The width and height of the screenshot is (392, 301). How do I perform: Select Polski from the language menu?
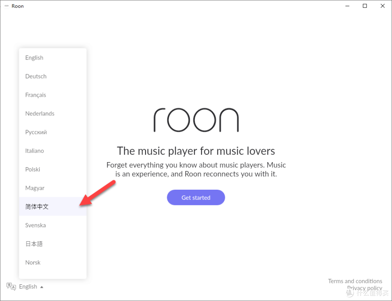tap(33, 169)
